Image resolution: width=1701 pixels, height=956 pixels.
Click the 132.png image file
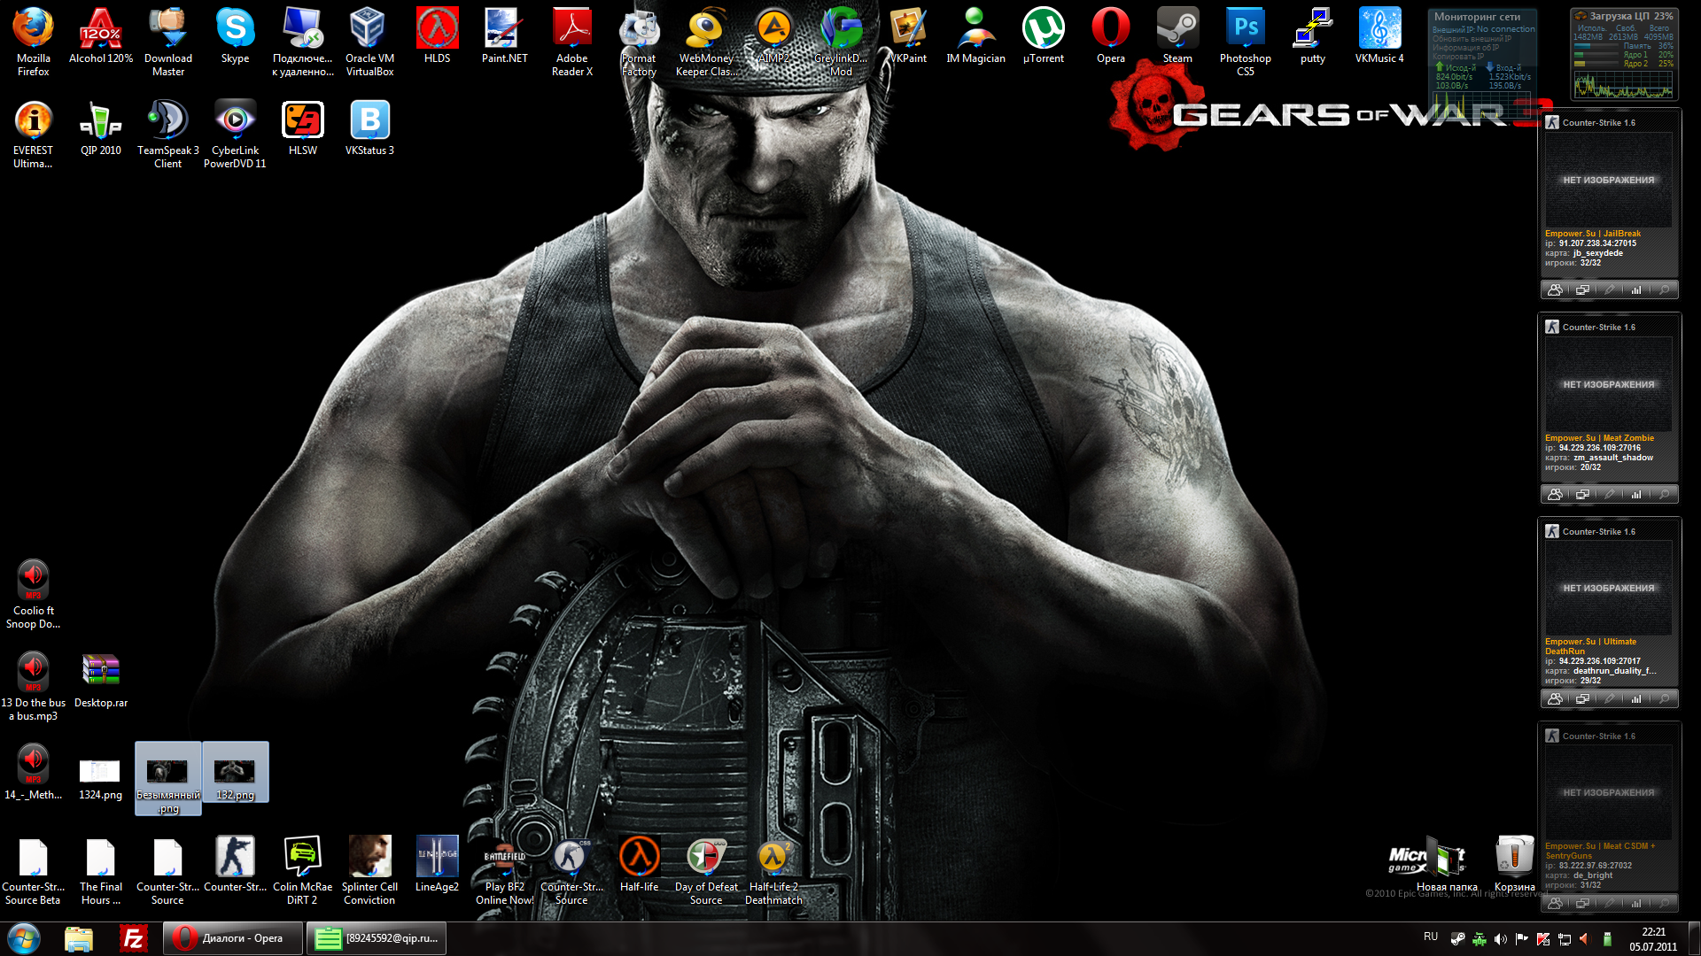tap(236, 773)
